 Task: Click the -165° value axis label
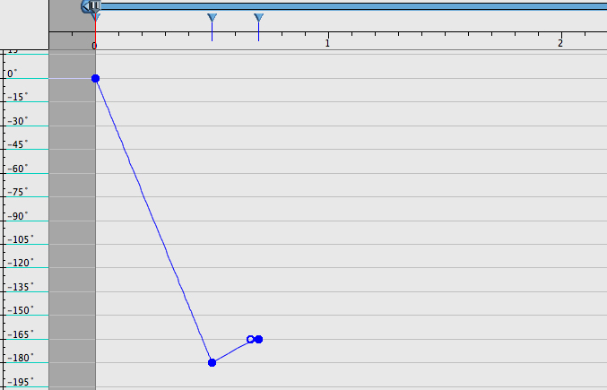pos(21,334)
